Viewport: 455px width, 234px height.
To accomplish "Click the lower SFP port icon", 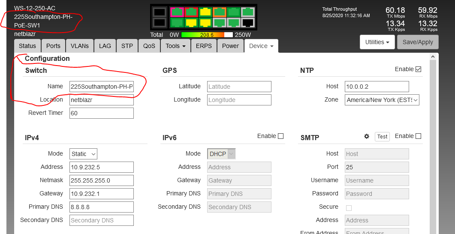I will click(159, 22).
